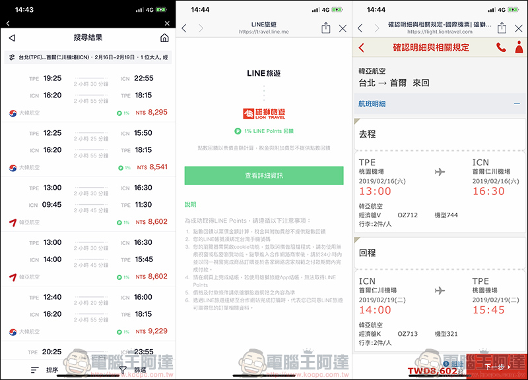
Task: Close the left panel with the X icon
Action: click(167, 24)
